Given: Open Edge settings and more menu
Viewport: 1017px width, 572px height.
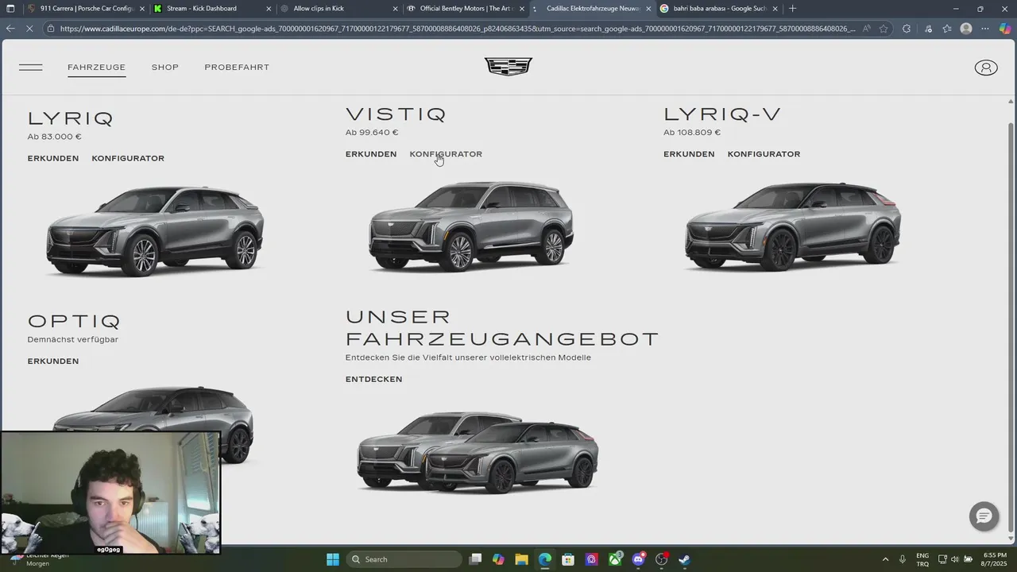Looking at the screenshot, I should pos(985,29).
